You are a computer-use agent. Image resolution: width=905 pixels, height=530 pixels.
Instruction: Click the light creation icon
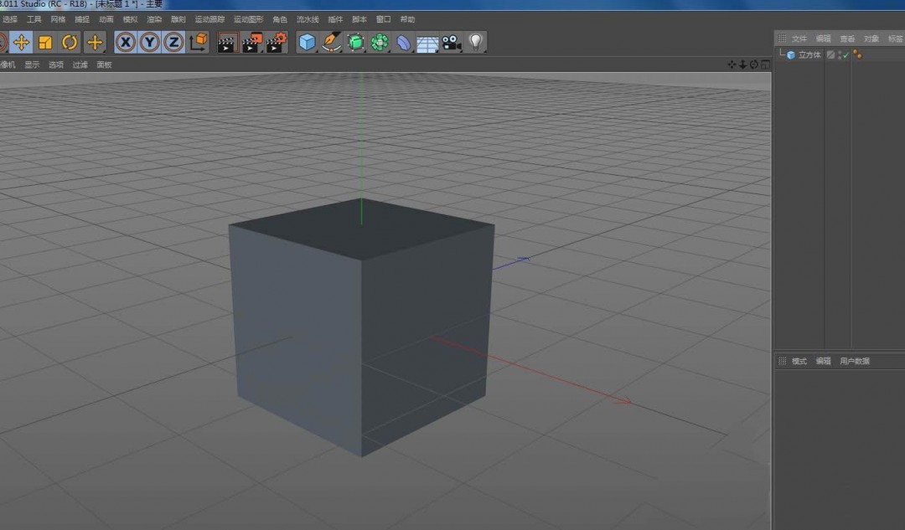(x=478, y=42)
